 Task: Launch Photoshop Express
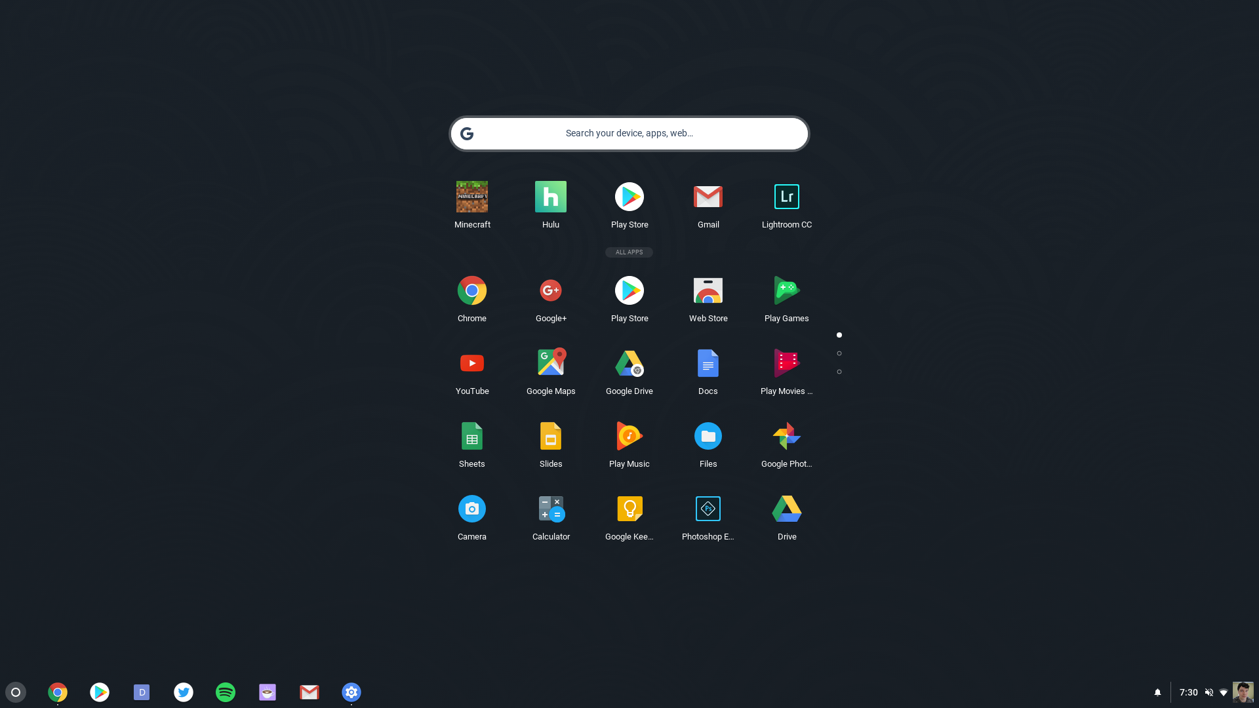coord(708,509)
